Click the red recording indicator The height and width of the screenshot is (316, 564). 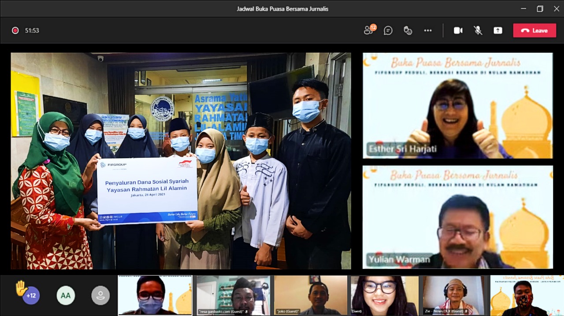[x=15, y=30]
